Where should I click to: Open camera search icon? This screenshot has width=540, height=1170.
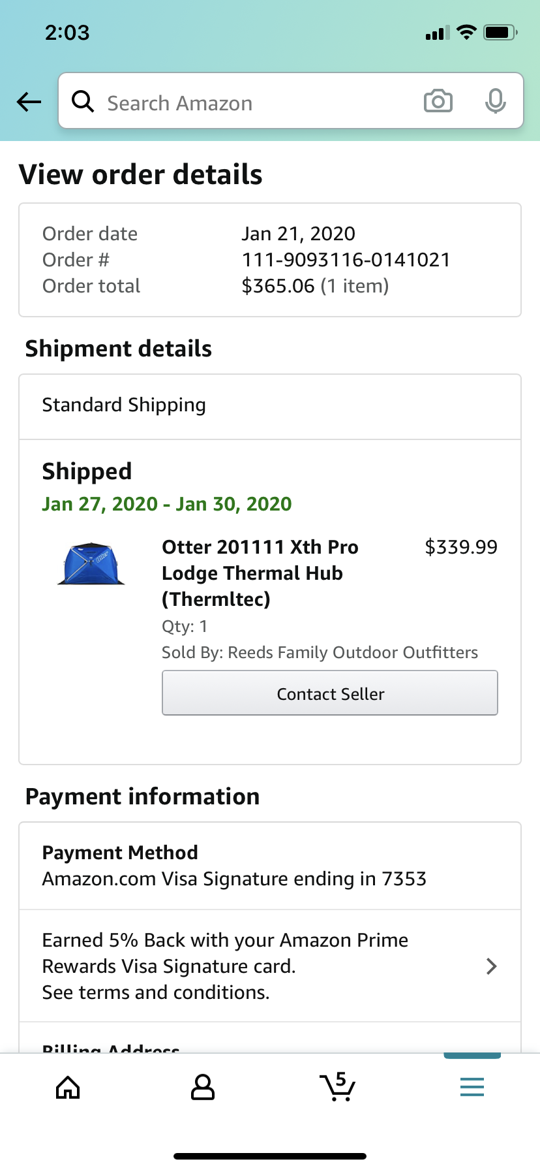(x=438, y=101)
